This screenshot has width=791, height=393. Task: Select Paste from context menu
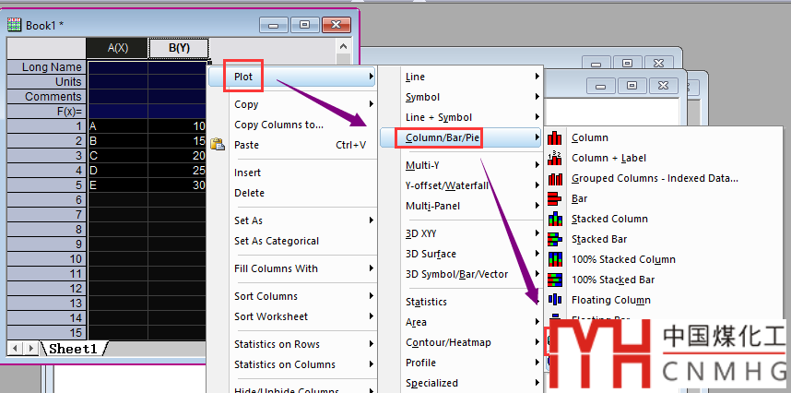(292, 145)
